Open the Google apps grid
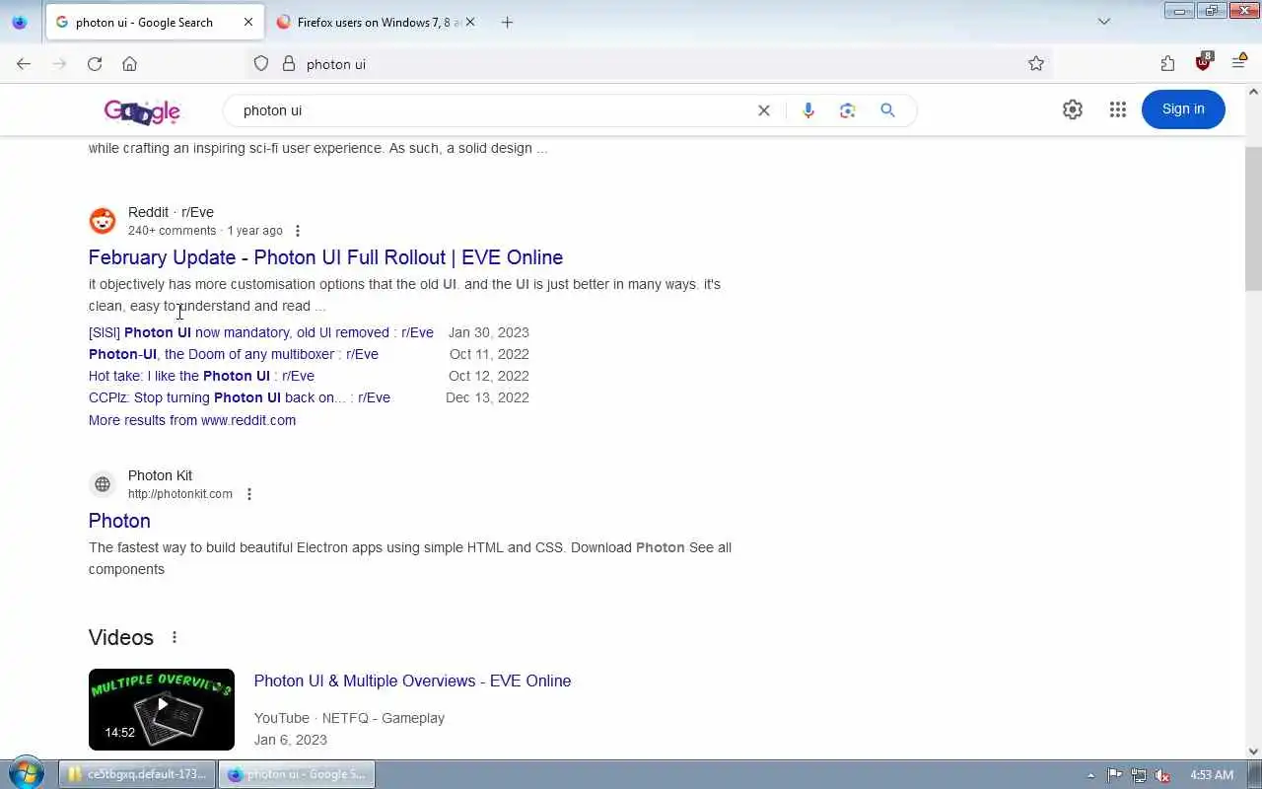The width and height of the screenshot is (1262, 789). [1117, 109]
